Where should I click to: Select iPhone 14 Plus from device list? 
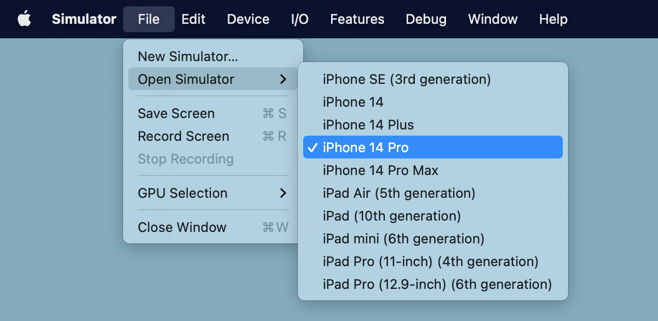click(x=368, y=125)
